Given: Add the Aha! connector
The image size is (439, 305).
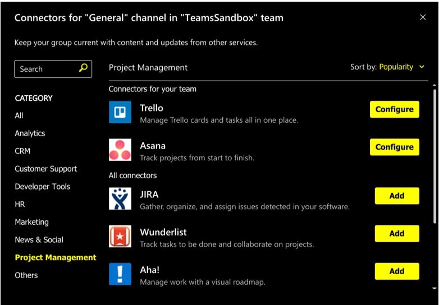Looking at the screenshot, I should pyautogui.click(x=397, y=271).
